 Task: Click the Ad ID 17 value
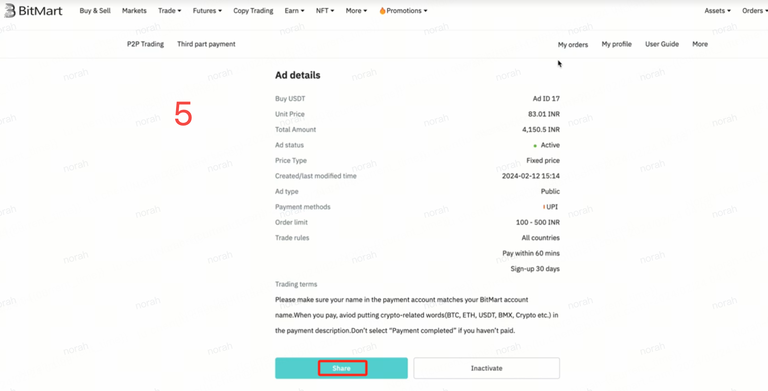[546, 99]
